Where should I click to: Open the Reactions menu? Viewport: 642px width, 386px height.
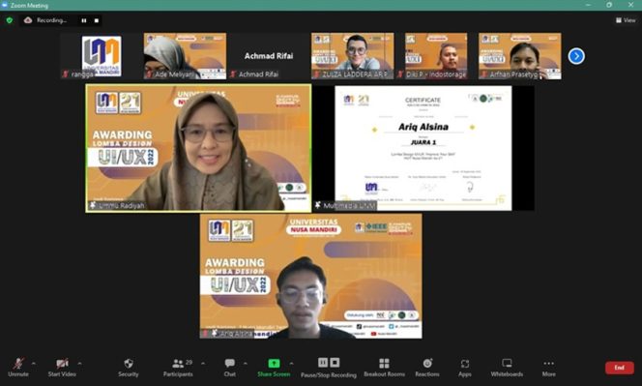point(427,368)
